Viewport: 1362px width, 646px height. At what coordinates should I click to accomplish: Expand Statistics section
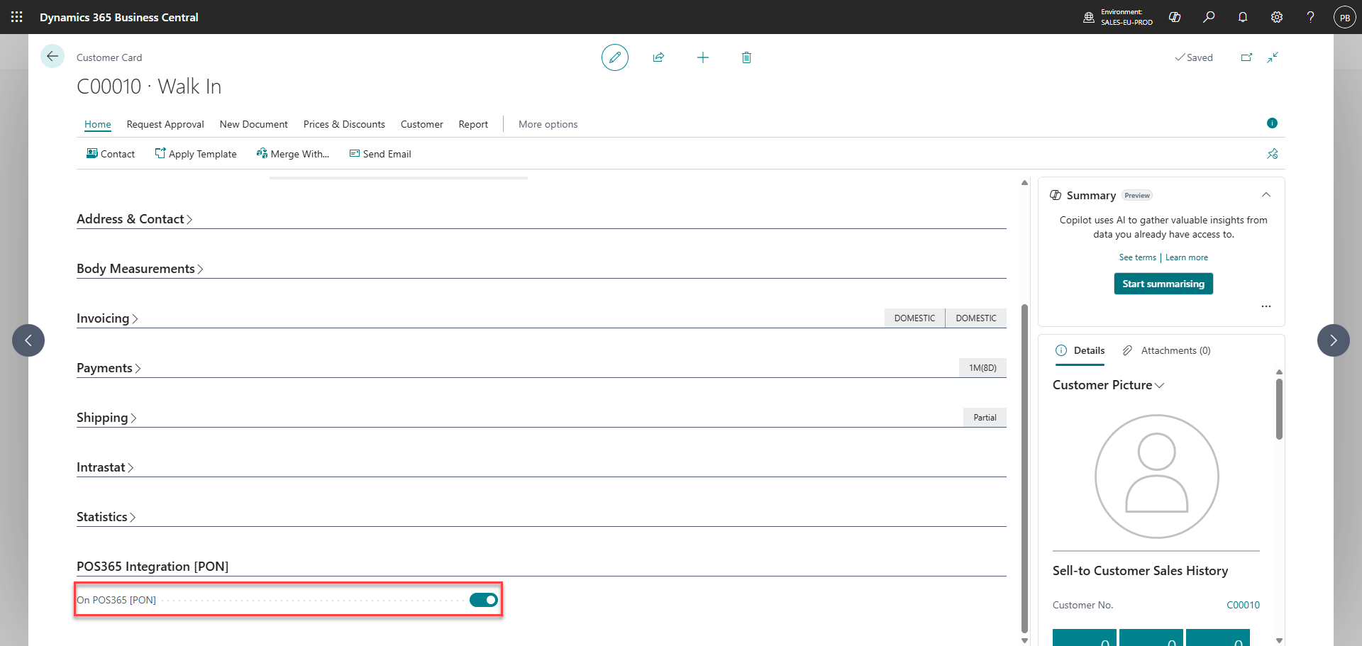[x=106, y=517]
